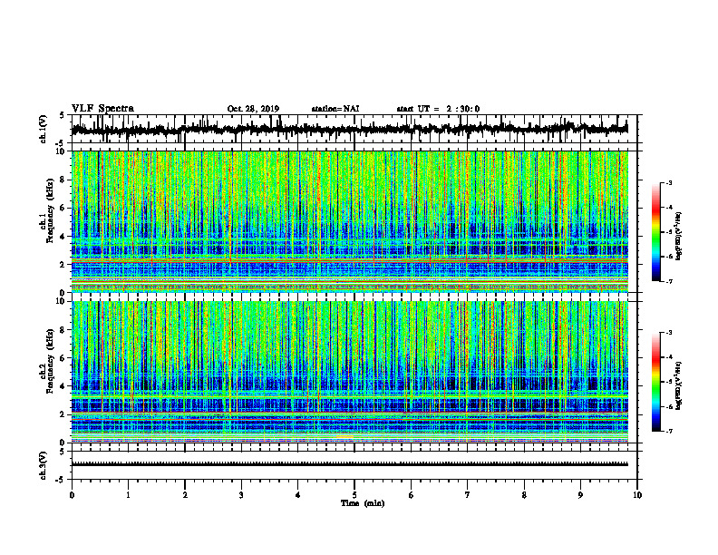Screen dimensions: 718x555
Task: Click time axis tick label "5"
Action: coord(354,495)
